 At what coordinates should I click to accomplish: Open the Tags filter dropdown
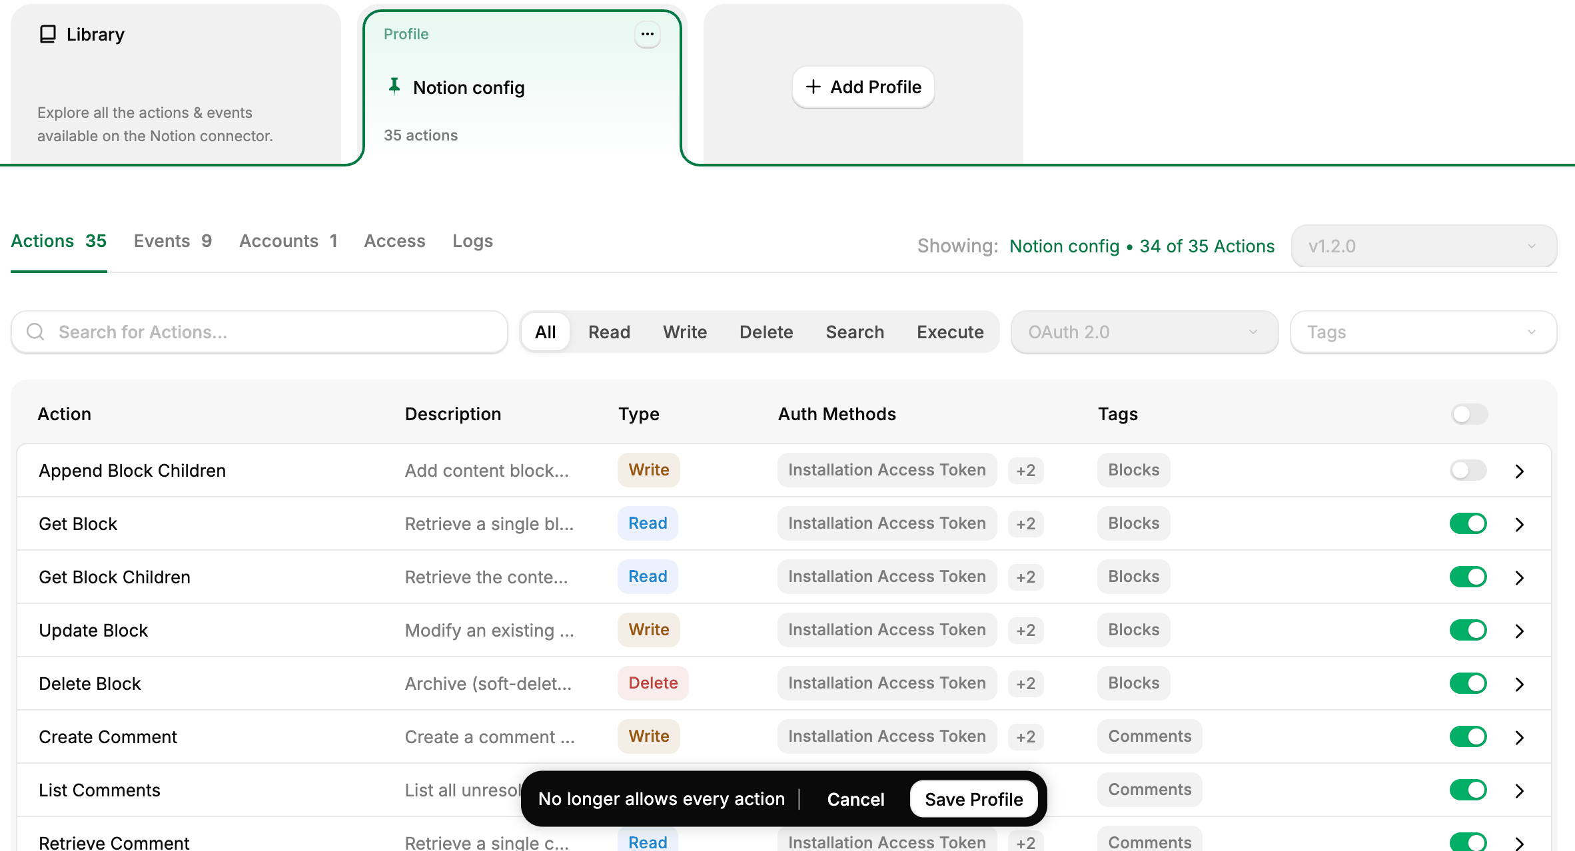pyautogui.click(x=1424, y=332)
